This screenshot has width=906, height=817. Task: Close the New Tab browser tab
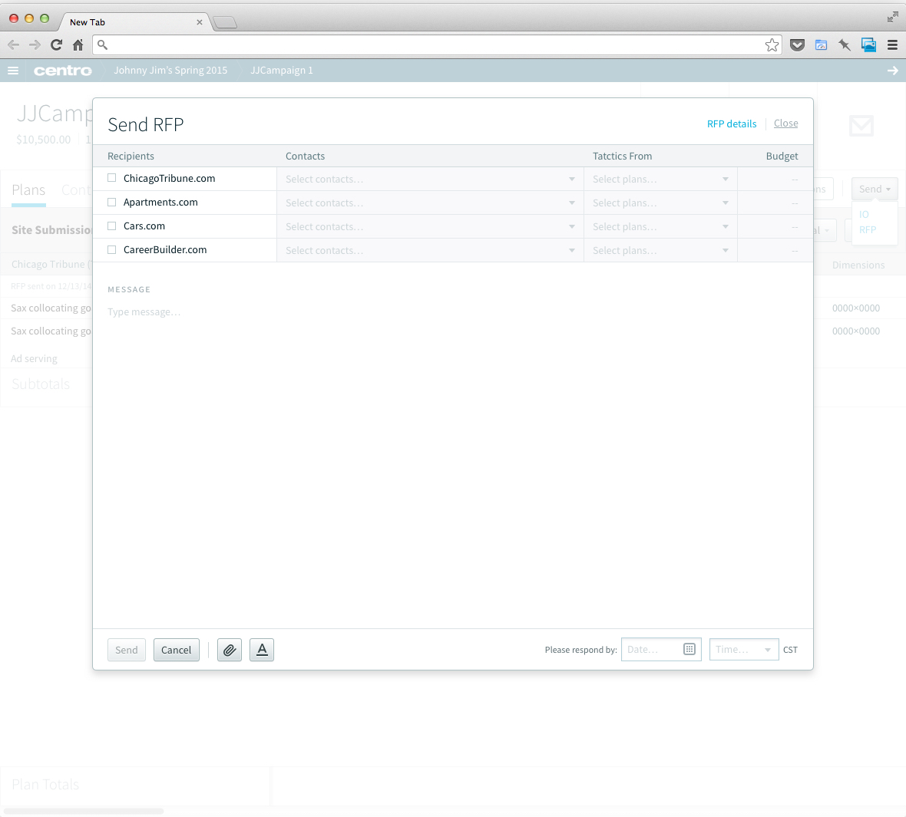pos(200,22)
